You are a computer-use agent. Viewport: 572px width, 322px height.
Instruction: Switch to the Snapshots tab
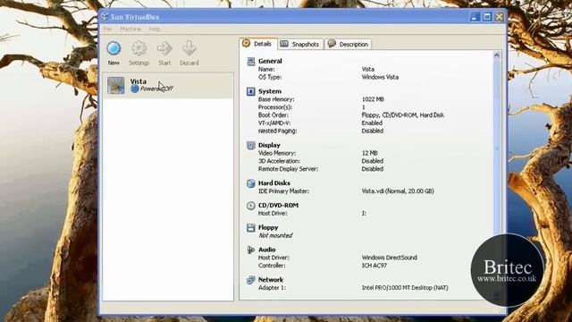tap(300, 44)
